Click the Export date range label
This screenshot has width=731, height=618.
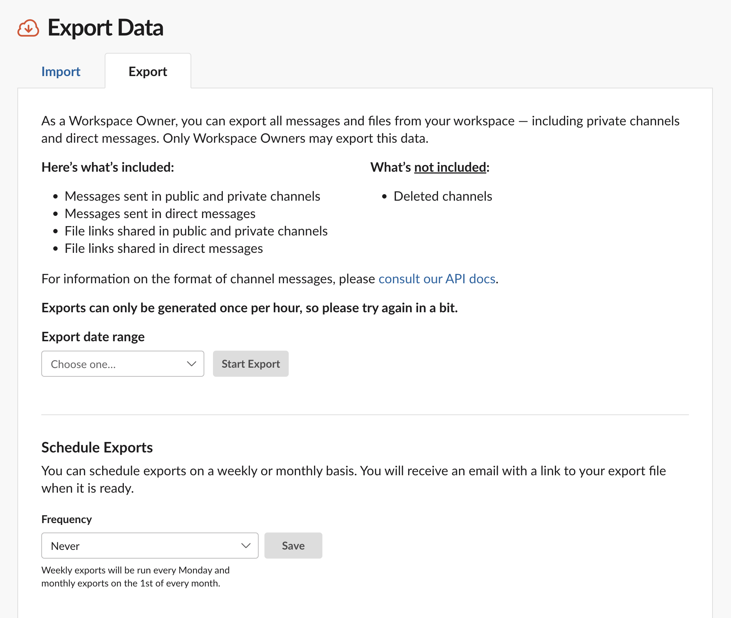pos(93,337)
